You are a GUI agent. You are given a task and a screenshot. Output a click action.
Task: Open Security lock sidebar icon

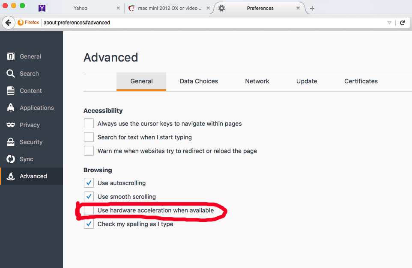click(11, 142)
